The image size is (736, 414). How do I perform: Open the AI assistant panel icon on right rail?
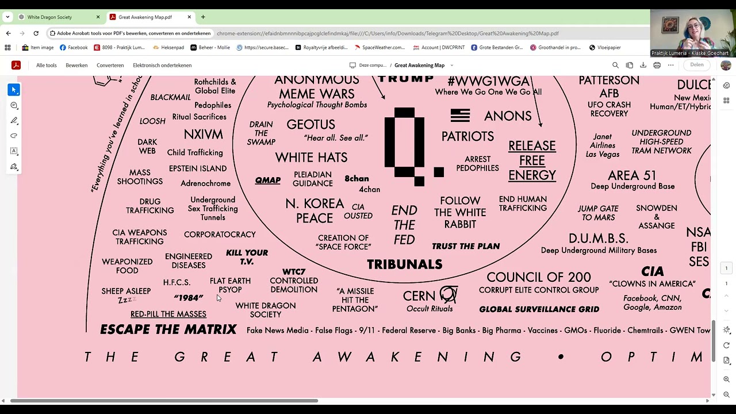pos(726,86)
